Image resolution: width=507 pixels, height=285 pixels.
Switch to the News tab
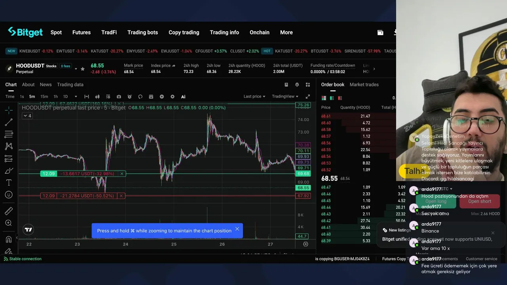point(46,85)
